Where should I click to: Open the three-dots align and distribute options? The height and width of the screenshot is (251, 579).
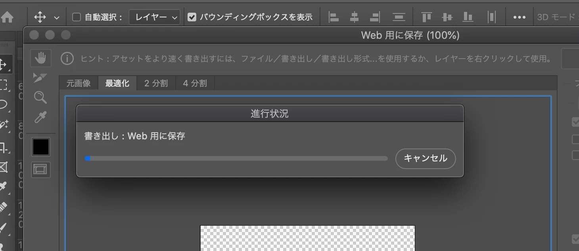tap(520, 17)
